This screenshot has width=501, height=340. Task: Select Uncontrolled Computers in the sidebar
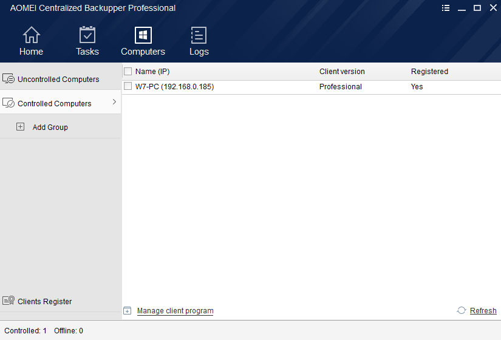[58, 80]
